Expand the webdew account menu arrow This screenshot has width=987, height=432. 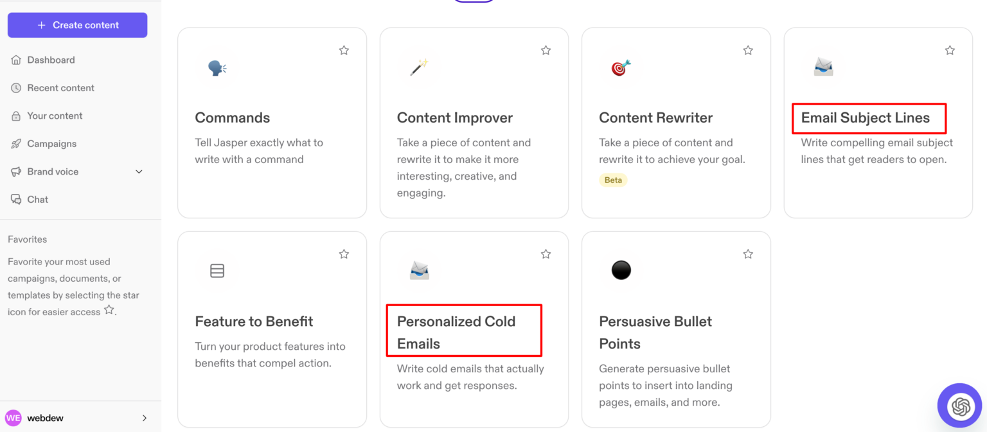(x=145, y=418)
